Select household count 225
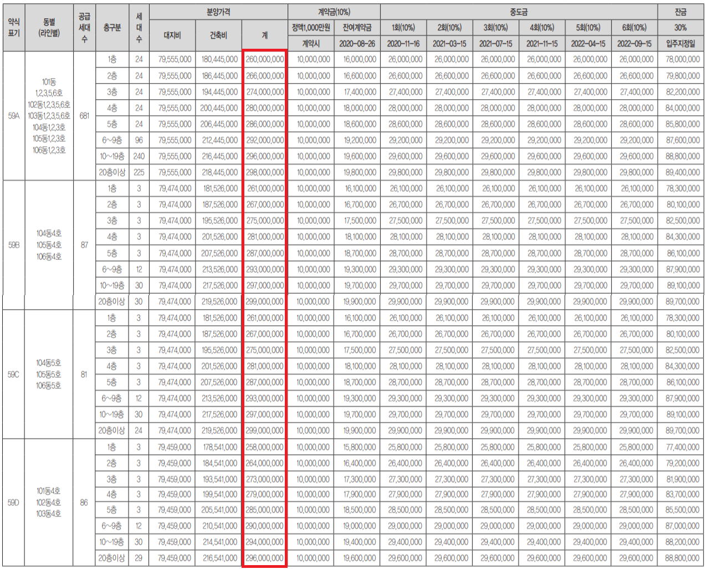 [139, 172]
